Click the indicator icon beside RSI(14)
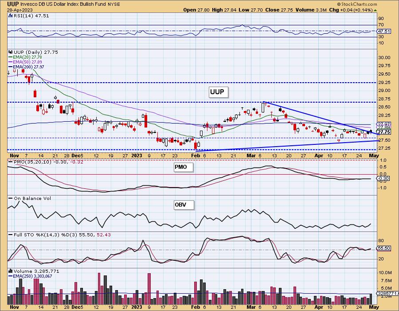 [11, 16]
